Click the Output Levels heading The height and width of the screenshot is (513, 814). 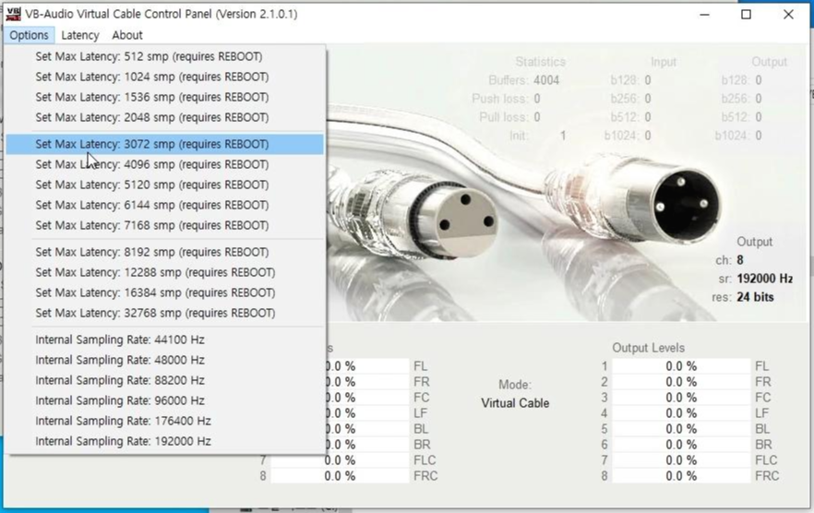[649, 348]
